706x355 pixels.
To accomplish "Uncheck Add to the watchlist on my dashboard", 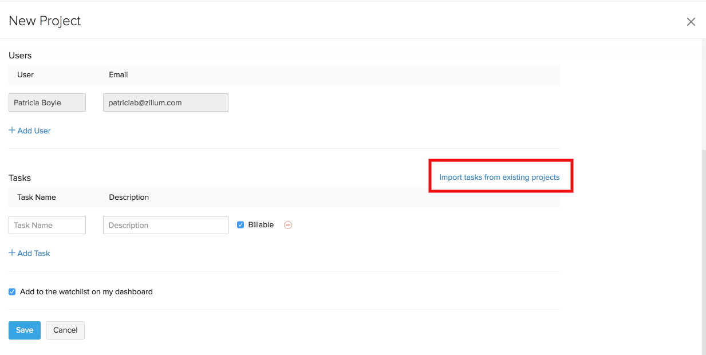I will point(12,291).
